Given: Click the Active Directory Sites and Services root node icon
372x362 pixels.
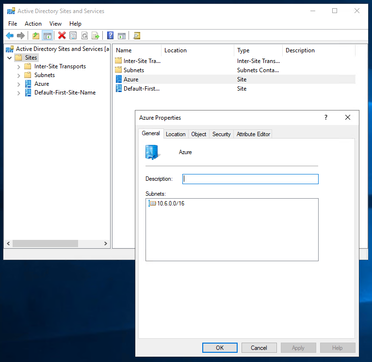Looking at the screenshot, I should (10, 49).
